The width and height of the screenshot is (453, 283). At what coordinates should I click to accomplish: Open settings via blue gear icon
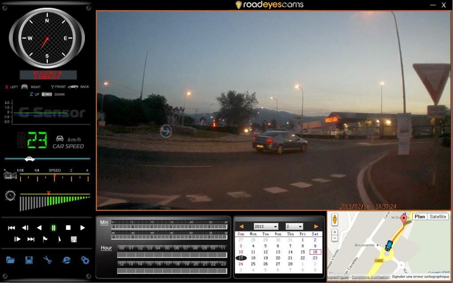click(x=85, y=260)
